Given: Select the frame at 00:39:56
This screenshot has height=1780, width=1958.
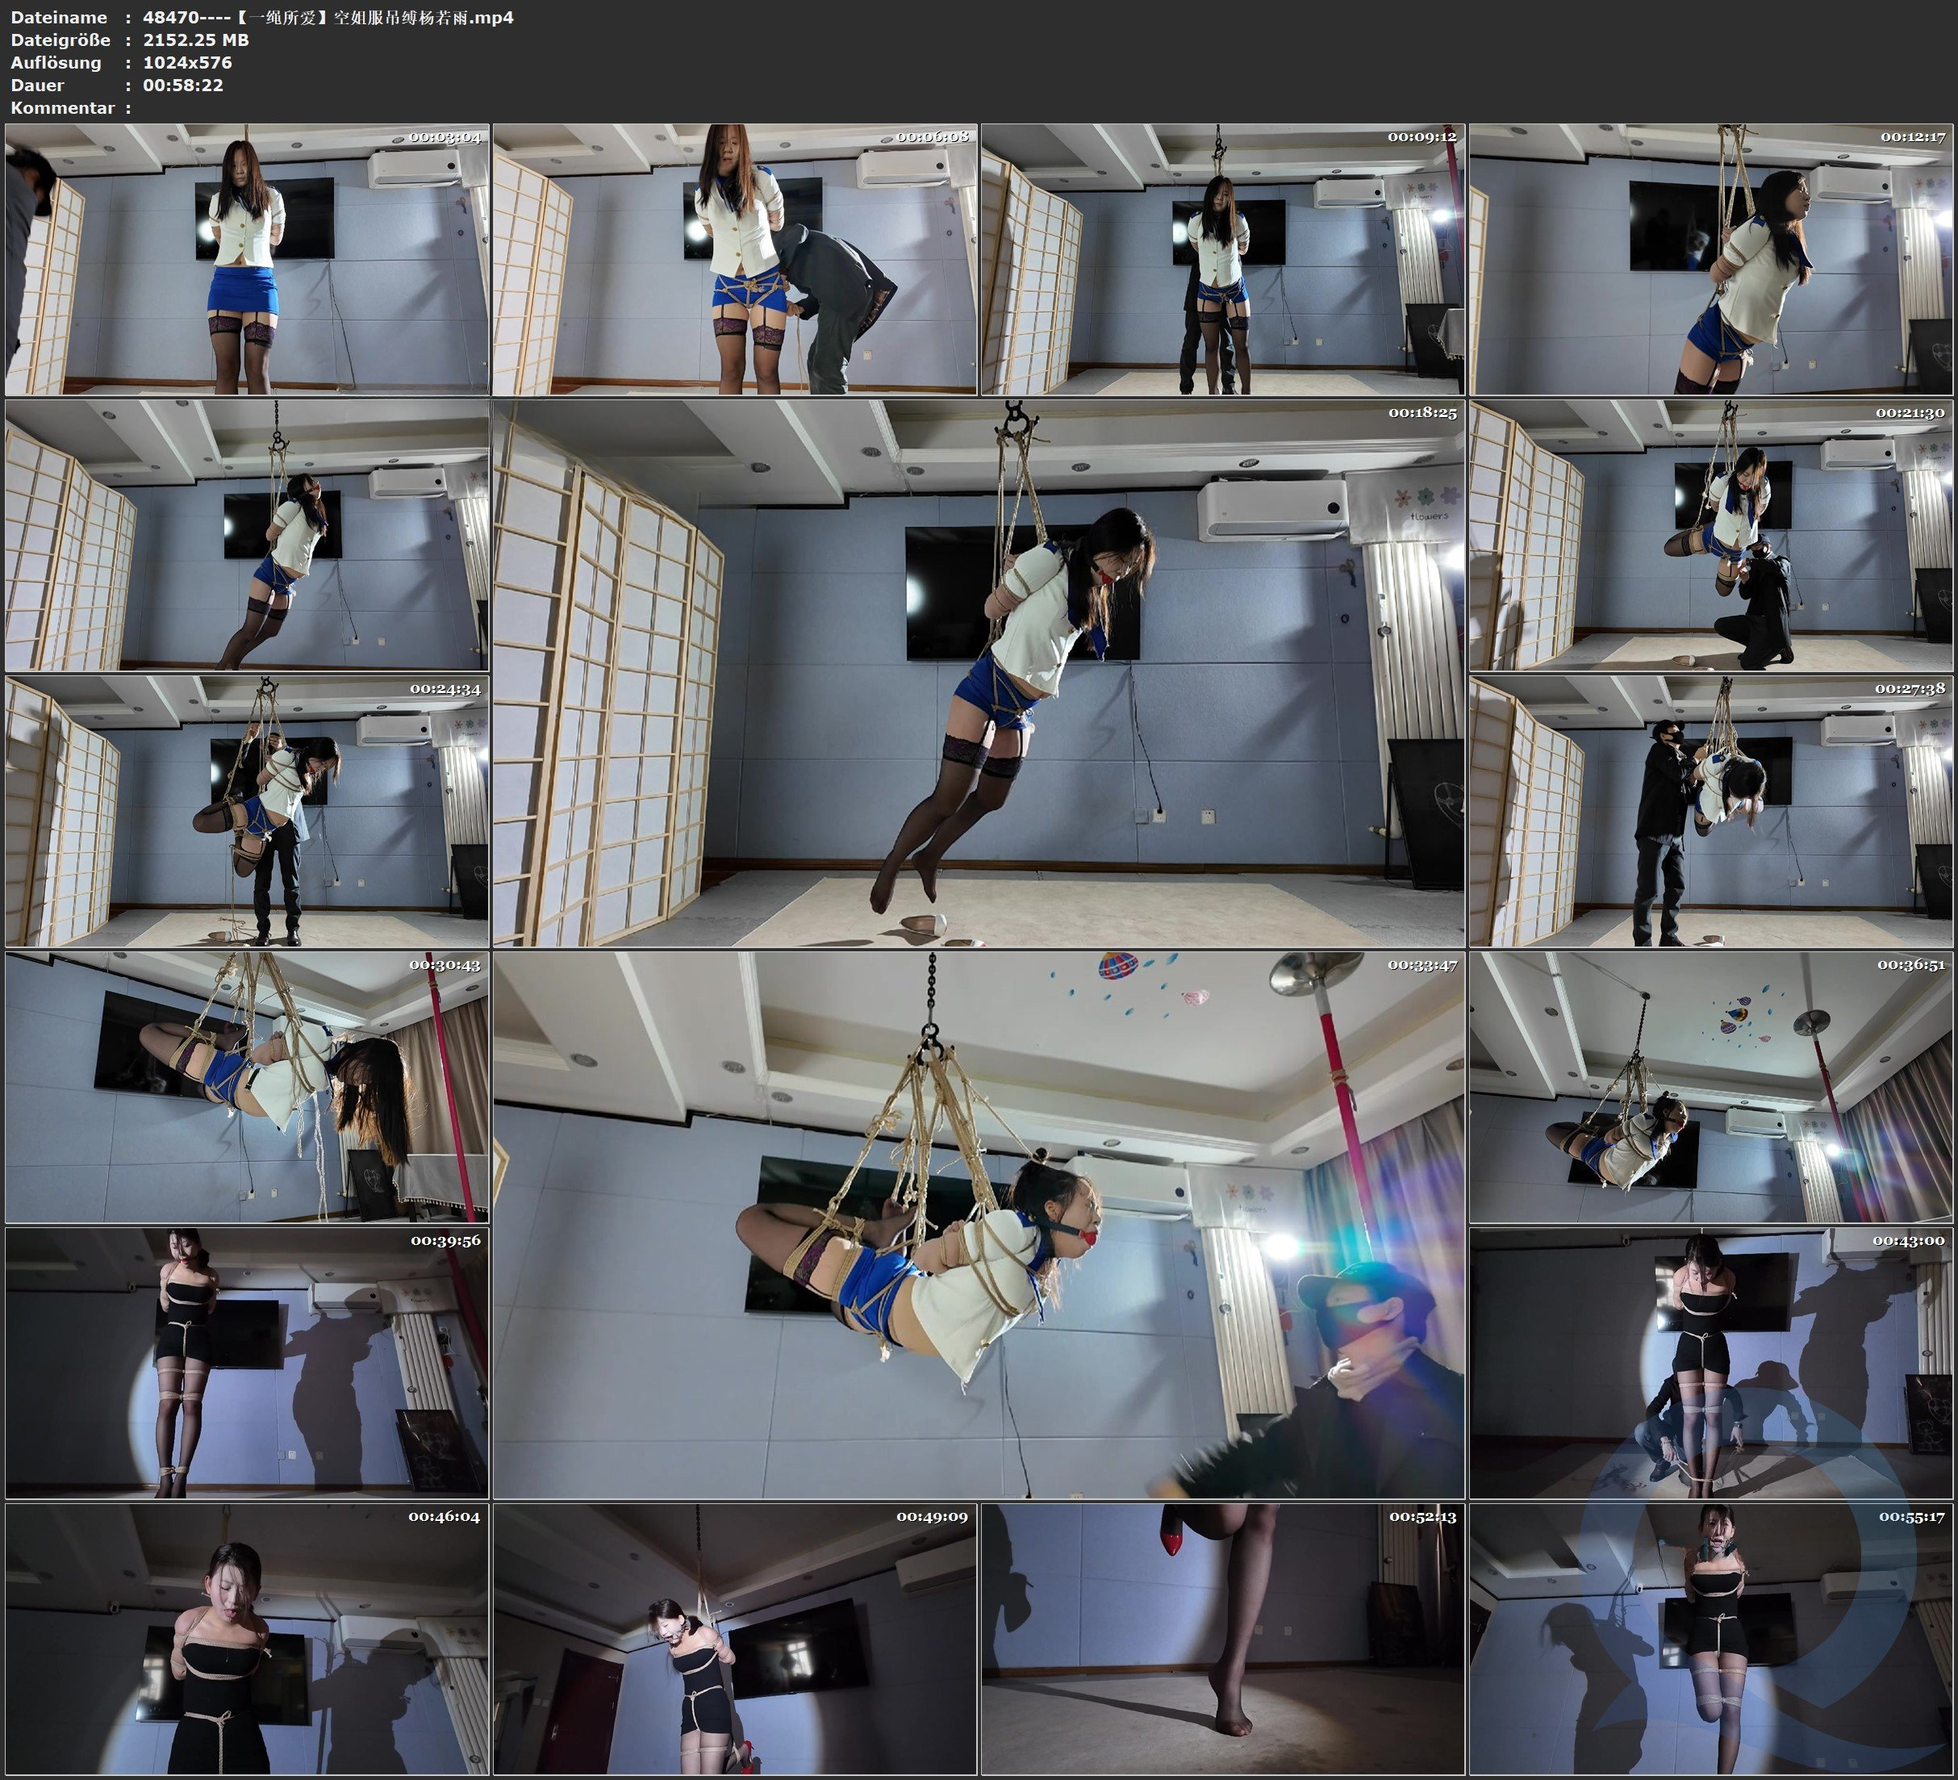Looking at the screenshot, I should click(x=247, y=1363).
